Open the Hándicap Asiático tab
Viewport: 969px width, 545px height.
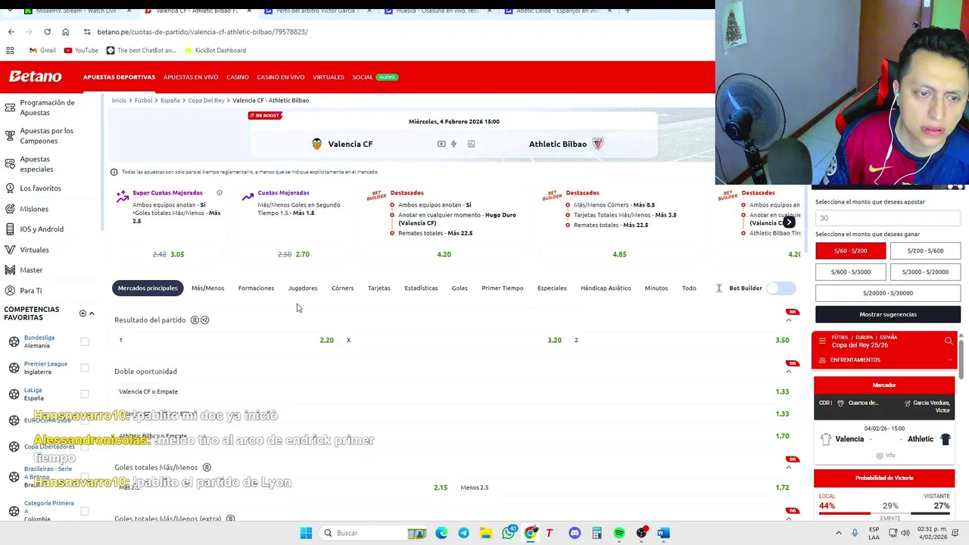point(606,288)
